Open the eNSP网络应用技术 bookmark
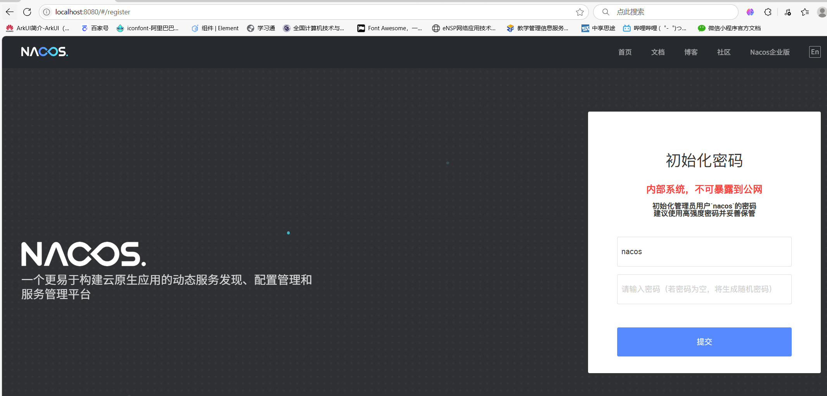The image size is (827, 396). pos(464,28)
